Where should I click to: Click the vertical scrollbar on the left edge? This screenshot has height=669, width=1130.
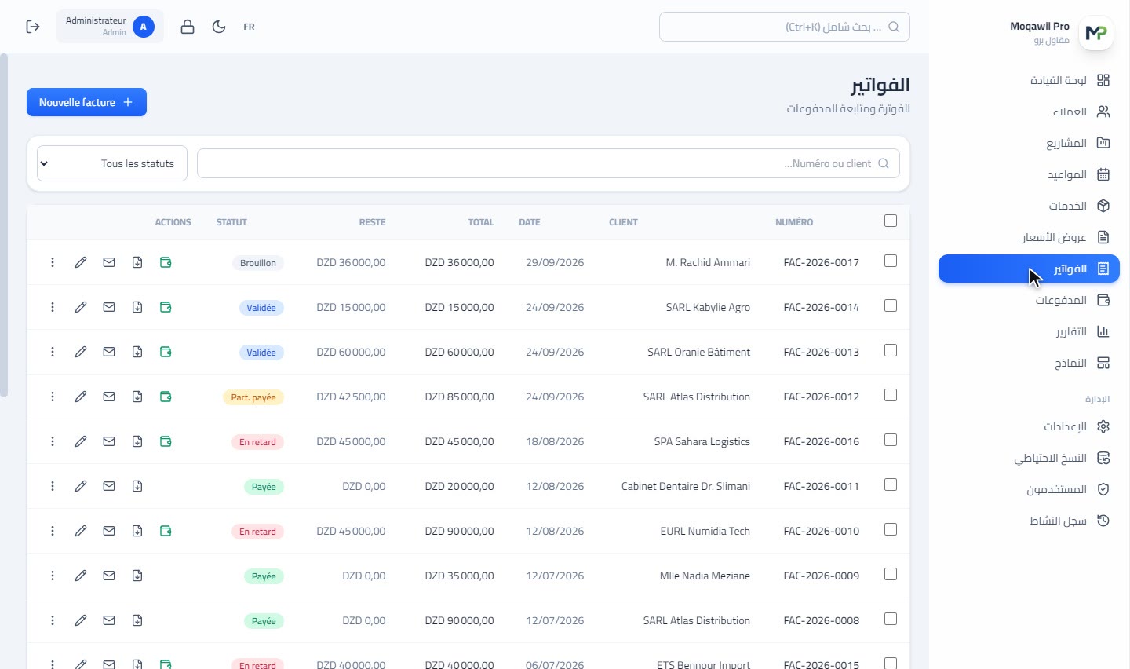pyautogui.click(x=4, y=225)
